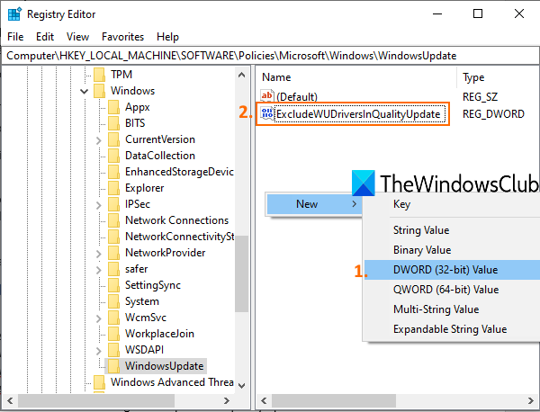Click the tree pane vertical scrollbar thumb
The image size is (540, 412).
click(242, 273)
